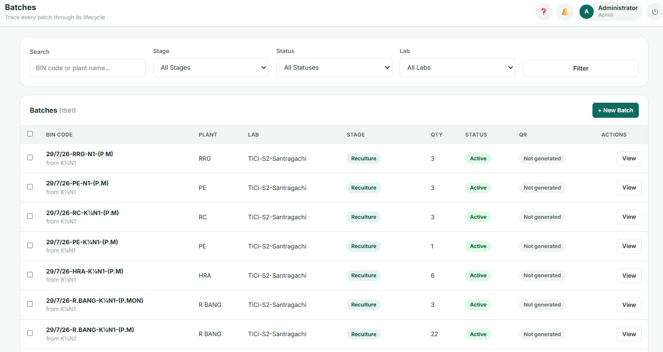Click the TiCi-S2-Santragachi lab in RRG row
Viewport: 663px width, 352px height.
point(277,159)
